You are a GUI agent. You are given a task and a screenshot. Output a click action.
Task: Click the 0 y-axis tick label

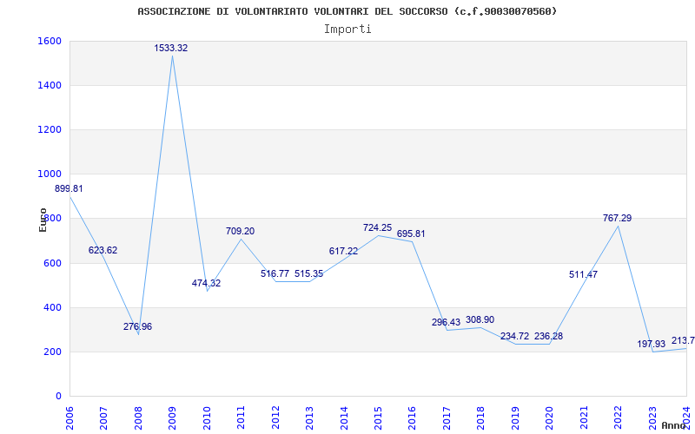click(58, 397)
